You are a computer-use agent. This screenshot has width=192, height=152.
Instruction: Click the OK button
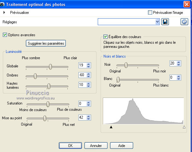pyautogui.click(x=70, y=146)
